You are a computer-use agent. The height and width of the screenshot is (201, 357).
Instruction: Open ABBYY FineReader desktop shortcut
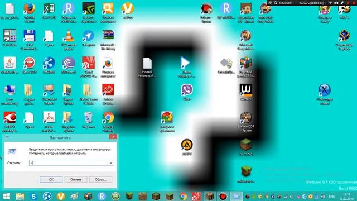9,118
